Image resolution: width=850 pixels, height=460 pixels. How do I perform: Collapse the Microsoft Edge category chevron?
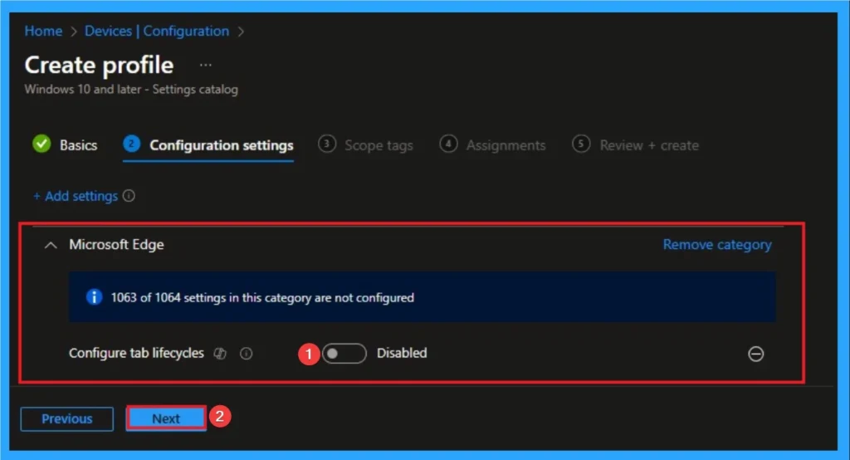(51, 245)
